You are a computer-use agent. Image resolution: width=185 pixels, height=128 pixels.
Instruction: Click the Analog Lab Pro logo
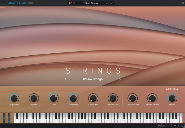point(21,3)
